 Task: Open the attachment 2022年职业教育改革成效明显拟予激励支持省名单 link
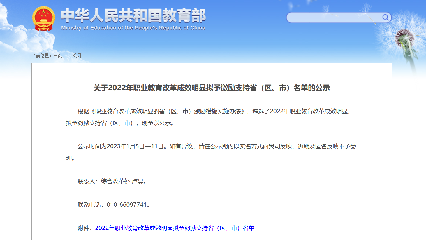[175, 228]
